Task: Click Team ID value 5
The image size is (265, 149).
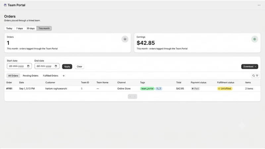Action: (81, 88)
